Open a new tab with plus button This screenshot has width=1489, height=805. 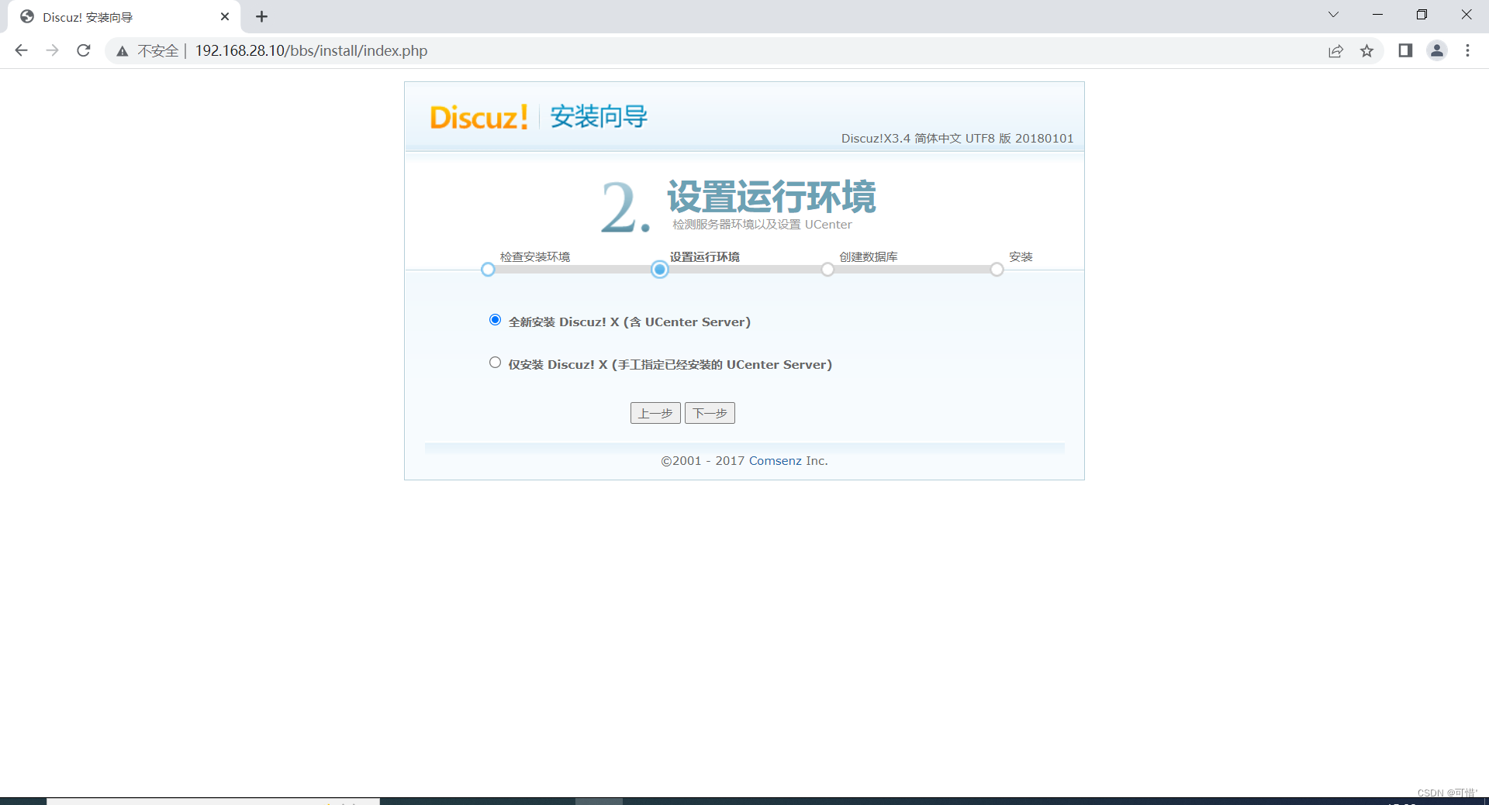point(262,16)
